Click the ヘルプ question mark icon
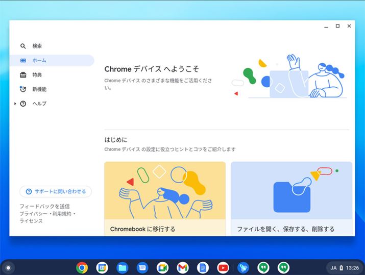 [x=23, y=104]
